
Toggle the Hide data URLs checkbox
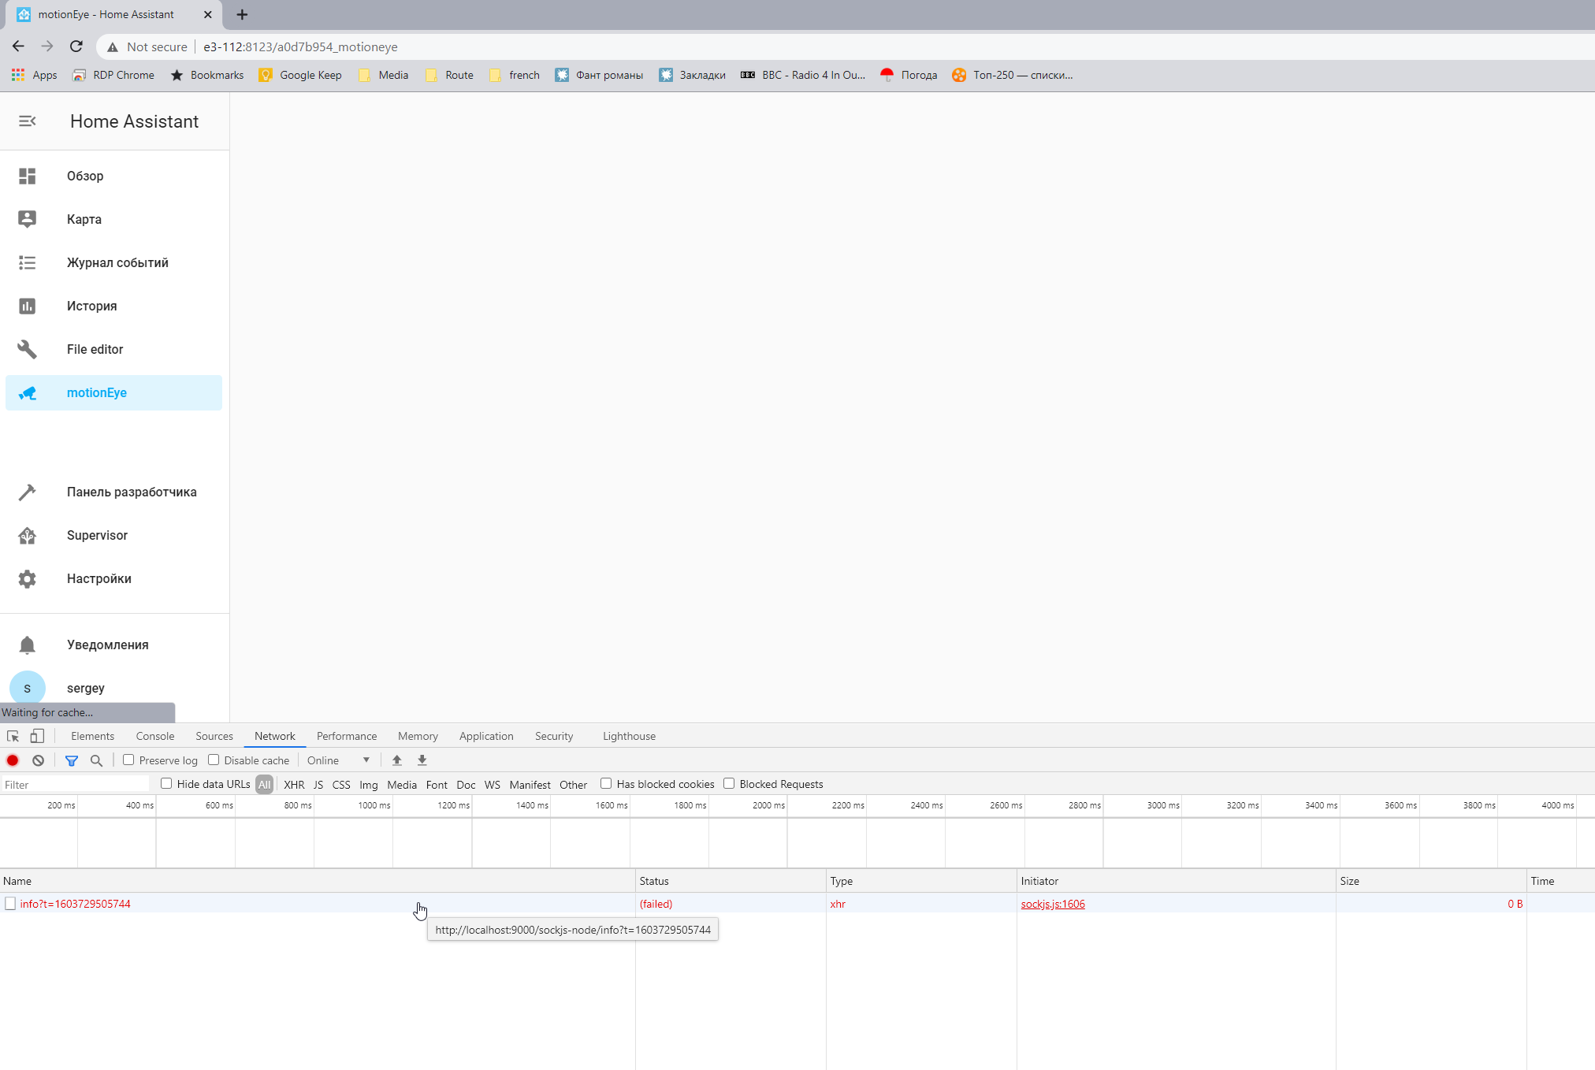166,783
